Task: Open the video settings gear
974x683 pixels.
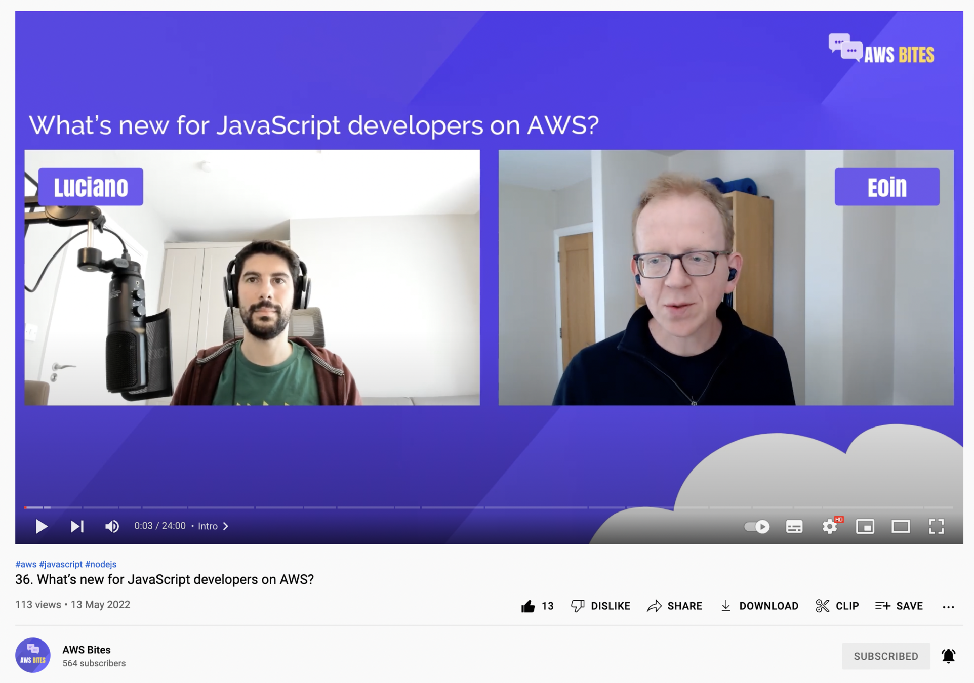Action: (829, 527)
